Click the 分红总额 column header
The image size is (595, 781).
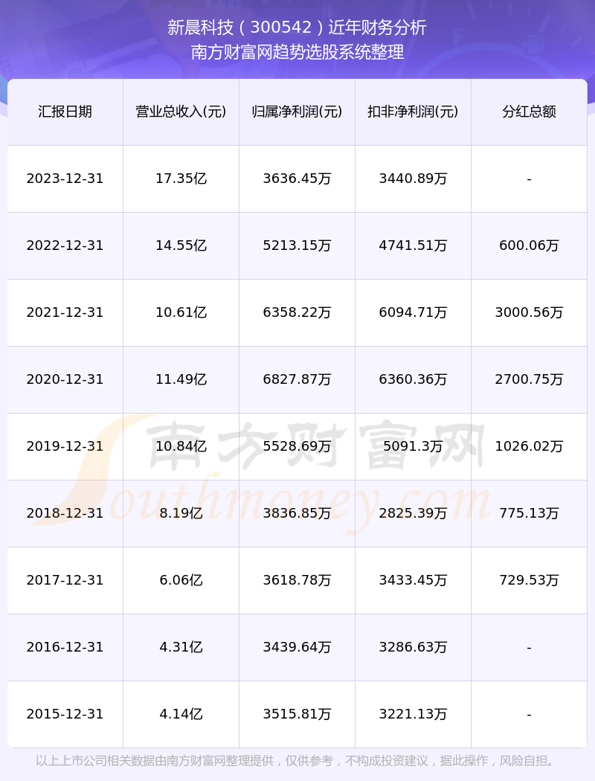click(530, 112)
